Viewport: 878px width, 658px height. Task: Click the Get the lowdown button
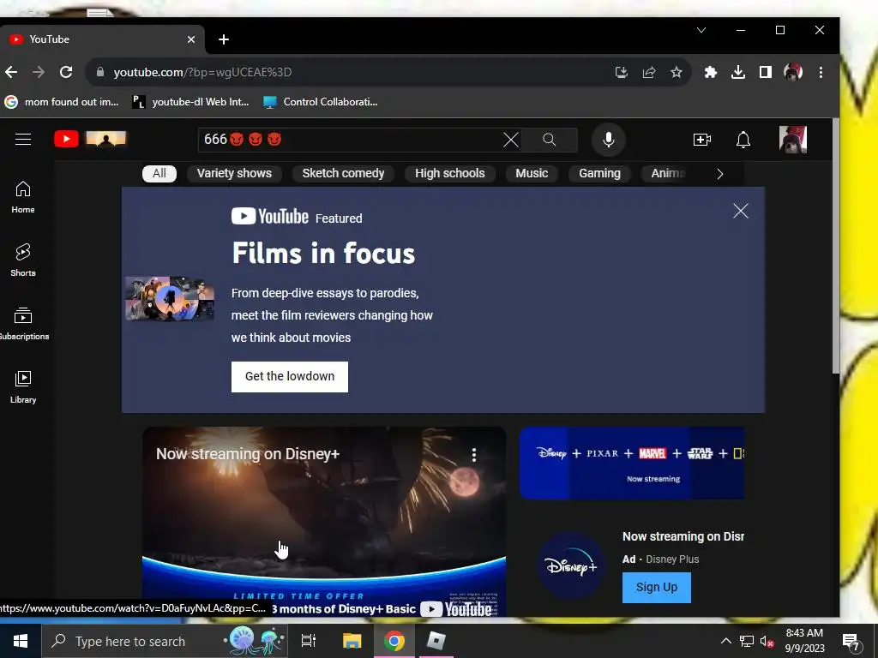coord(290,377)
